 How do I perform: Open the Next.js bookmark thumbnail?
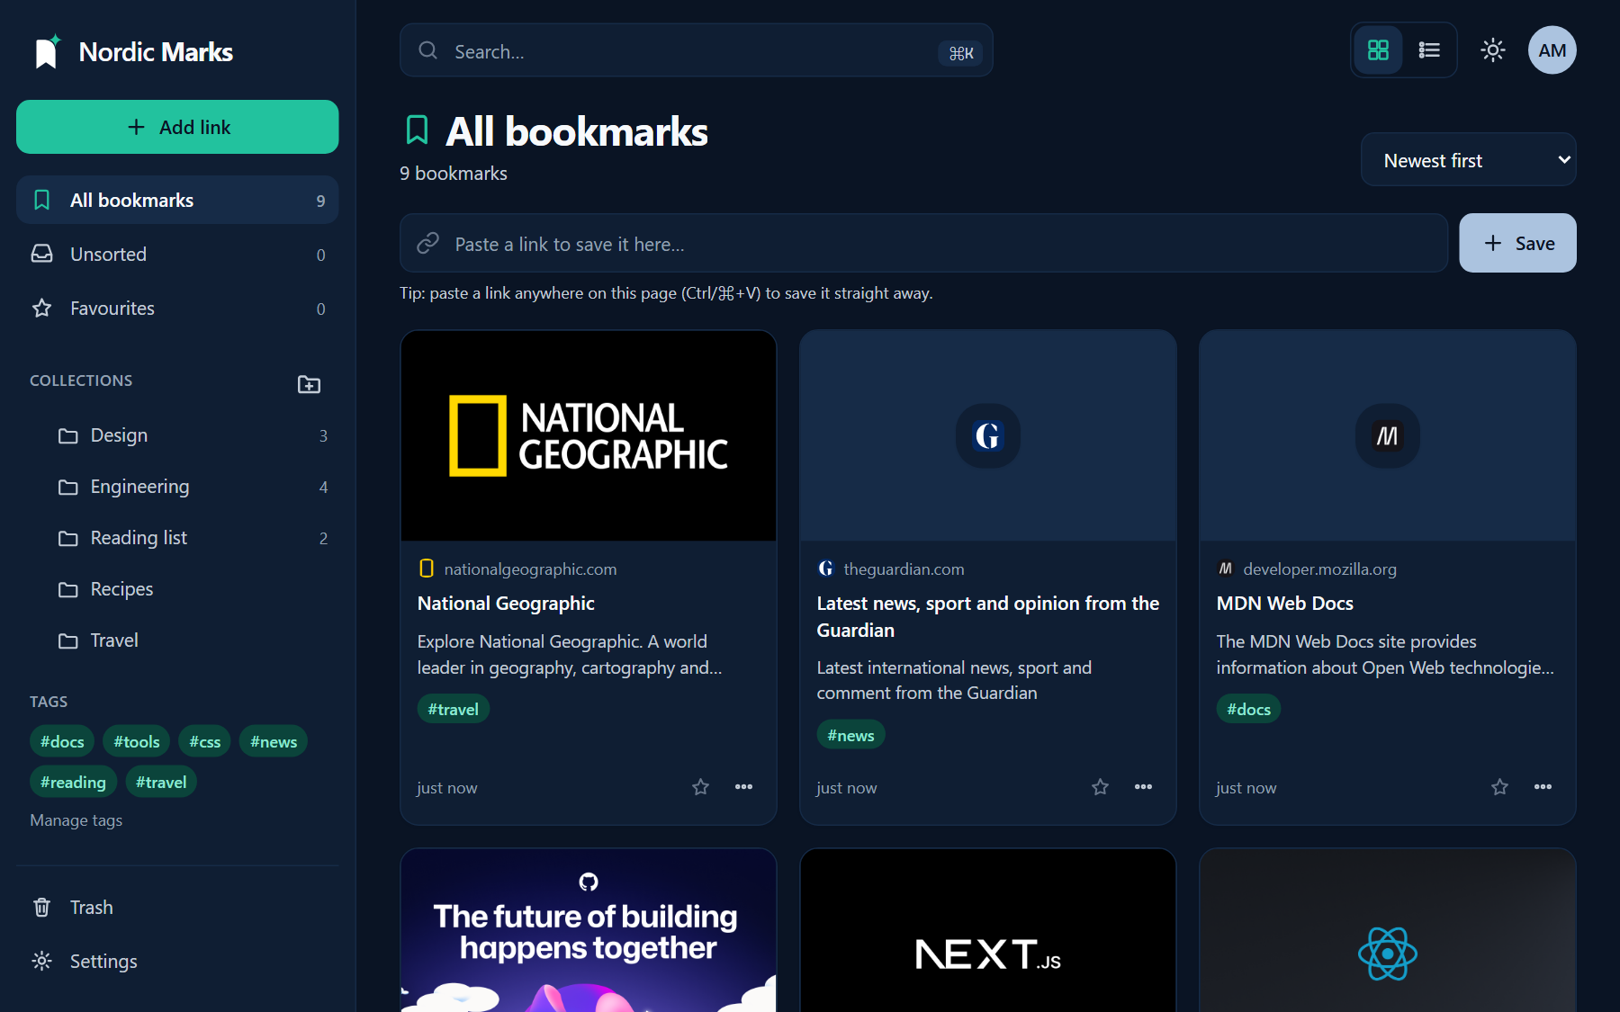coord(988,930)
